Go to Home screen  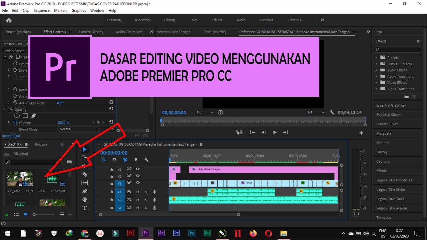tap(9, 20)
